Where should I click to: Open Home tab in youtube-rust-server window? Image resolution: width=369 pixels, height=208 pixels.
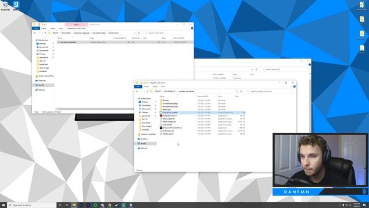point(146,87)
